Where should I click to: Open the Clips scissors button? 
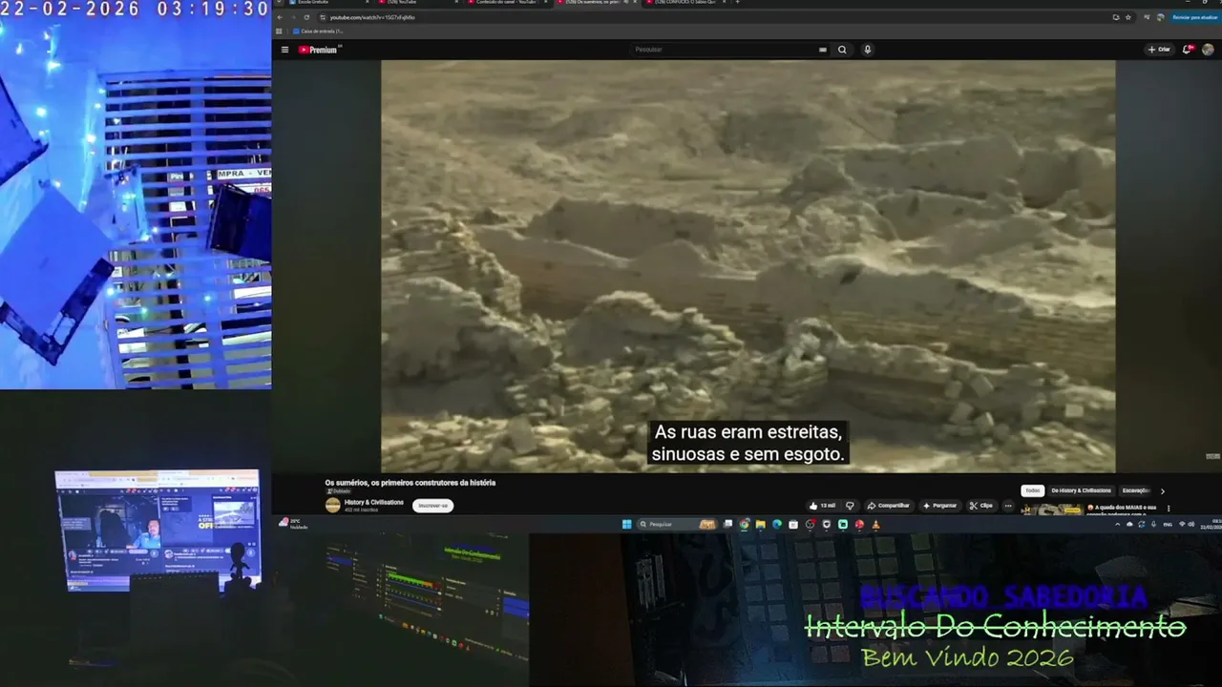981,506
